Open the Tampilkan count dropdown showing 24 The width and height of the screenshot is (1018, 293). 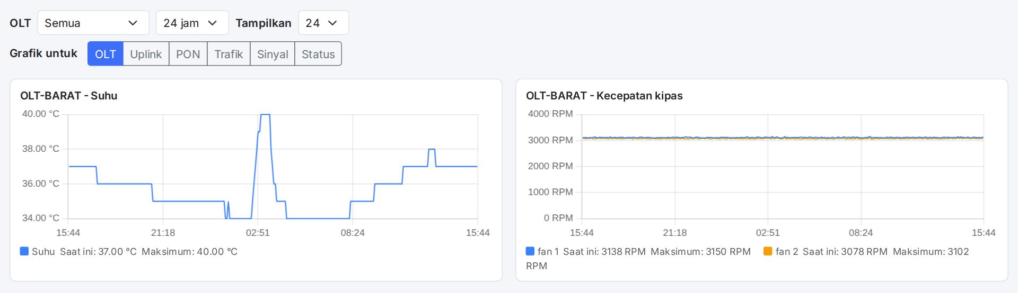click(323, 23)
